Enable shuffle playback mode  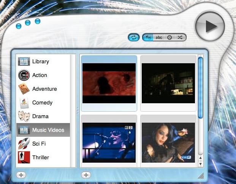click(x=180, y=37)
